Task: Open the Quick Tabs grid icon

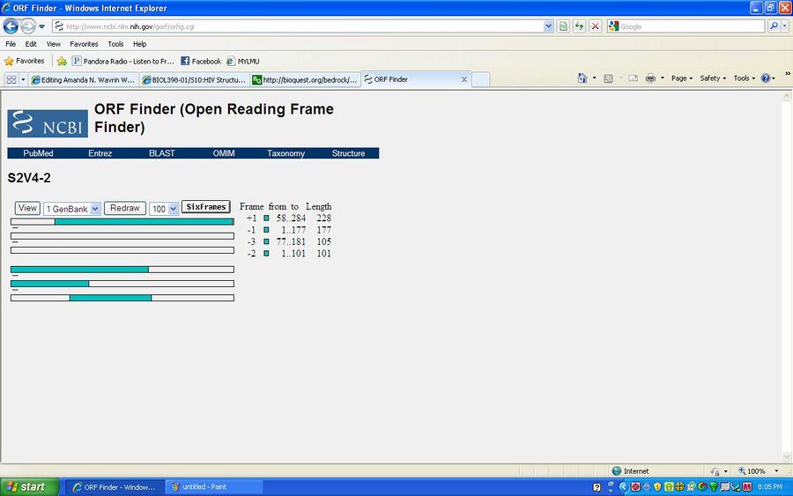Action: click(x=11, y=79)
